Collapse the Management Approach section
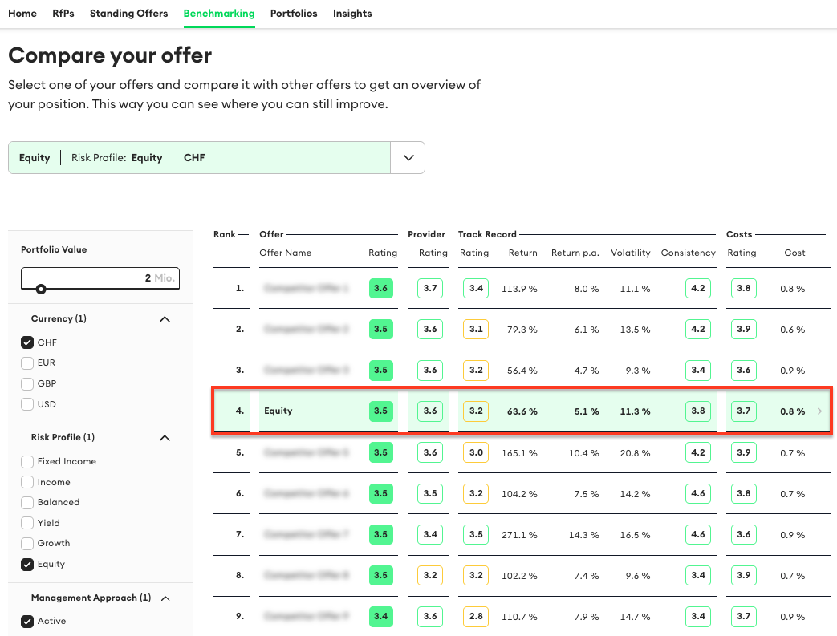The height and width of the screenshot is (636, 837). [x=165, y=598]
